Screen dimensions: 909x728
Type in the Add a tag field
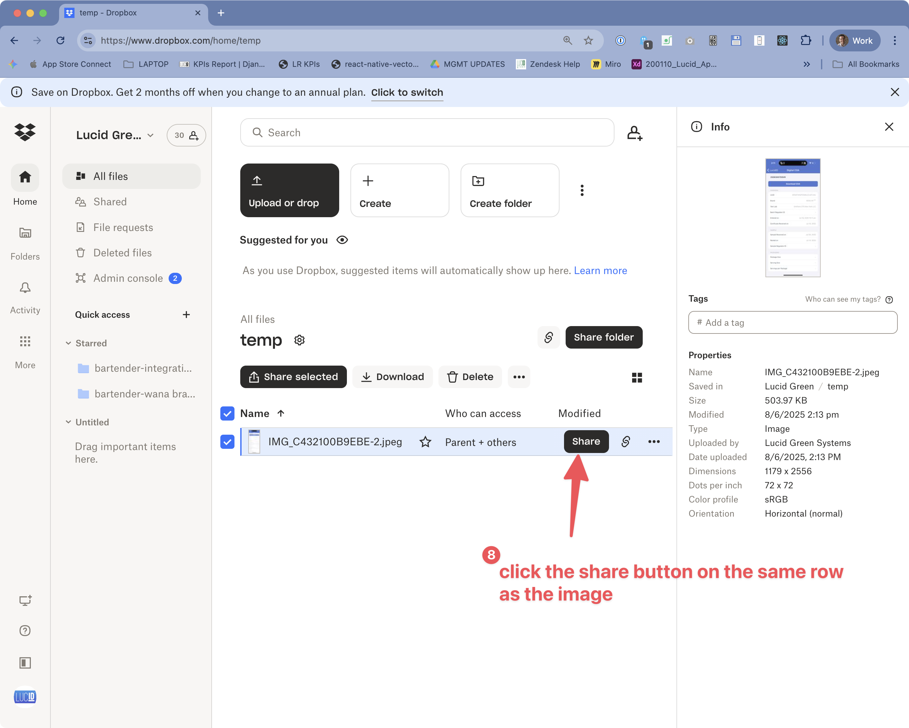pyautogui.click(x=792, y=322)
